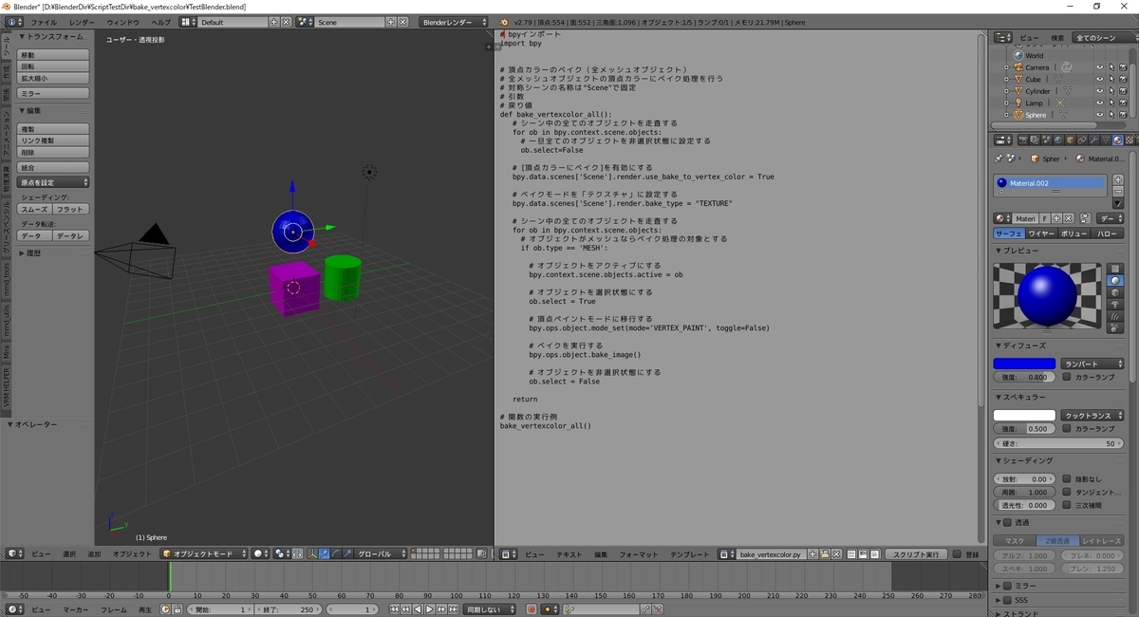Select the Lamp object icon in outliner

[x=1018, y=103]
